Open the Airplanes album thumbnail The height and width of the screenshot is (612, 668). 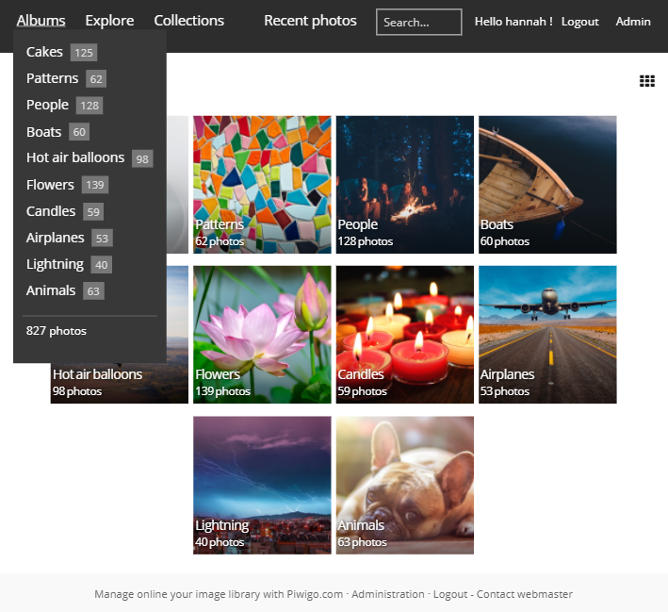click(x=547, y=334)
